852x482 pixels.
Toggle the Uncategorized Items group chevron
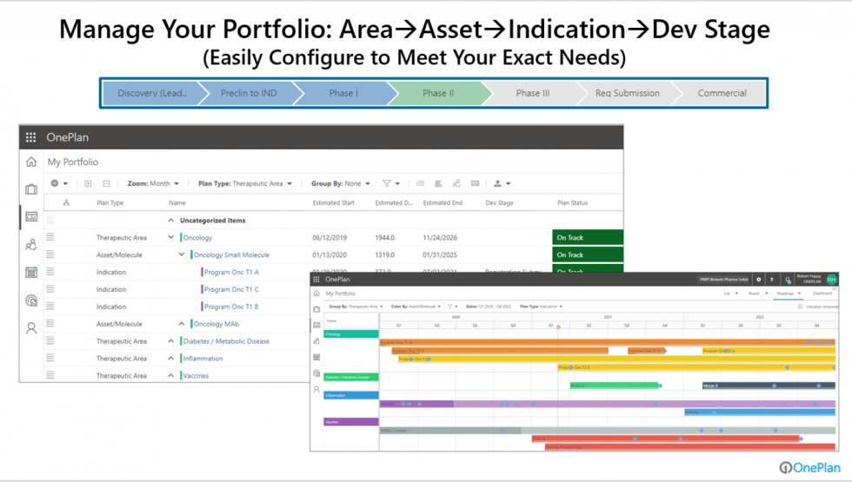point(170,221)
